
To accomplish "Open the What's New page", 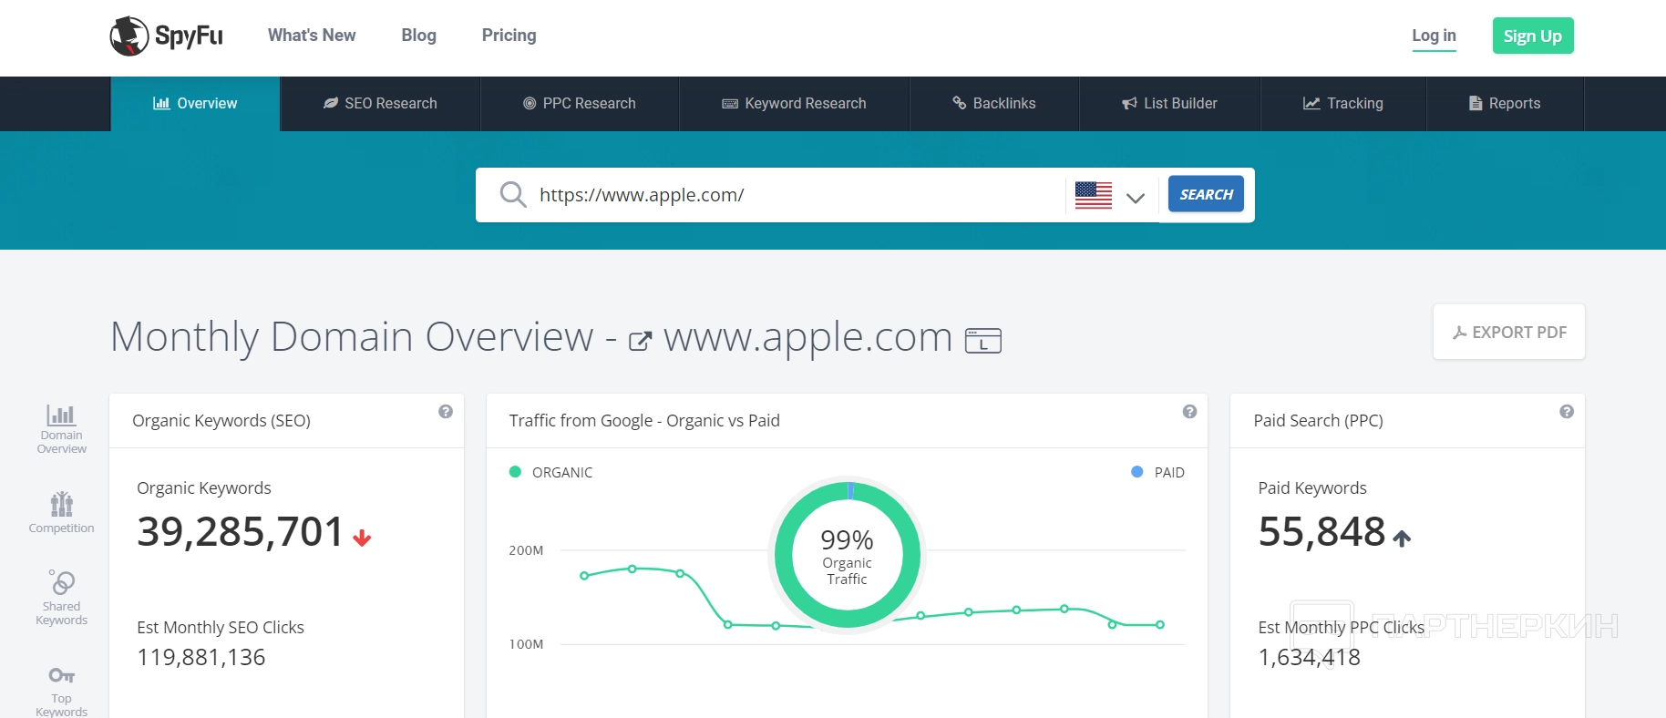I will [312, 36].
